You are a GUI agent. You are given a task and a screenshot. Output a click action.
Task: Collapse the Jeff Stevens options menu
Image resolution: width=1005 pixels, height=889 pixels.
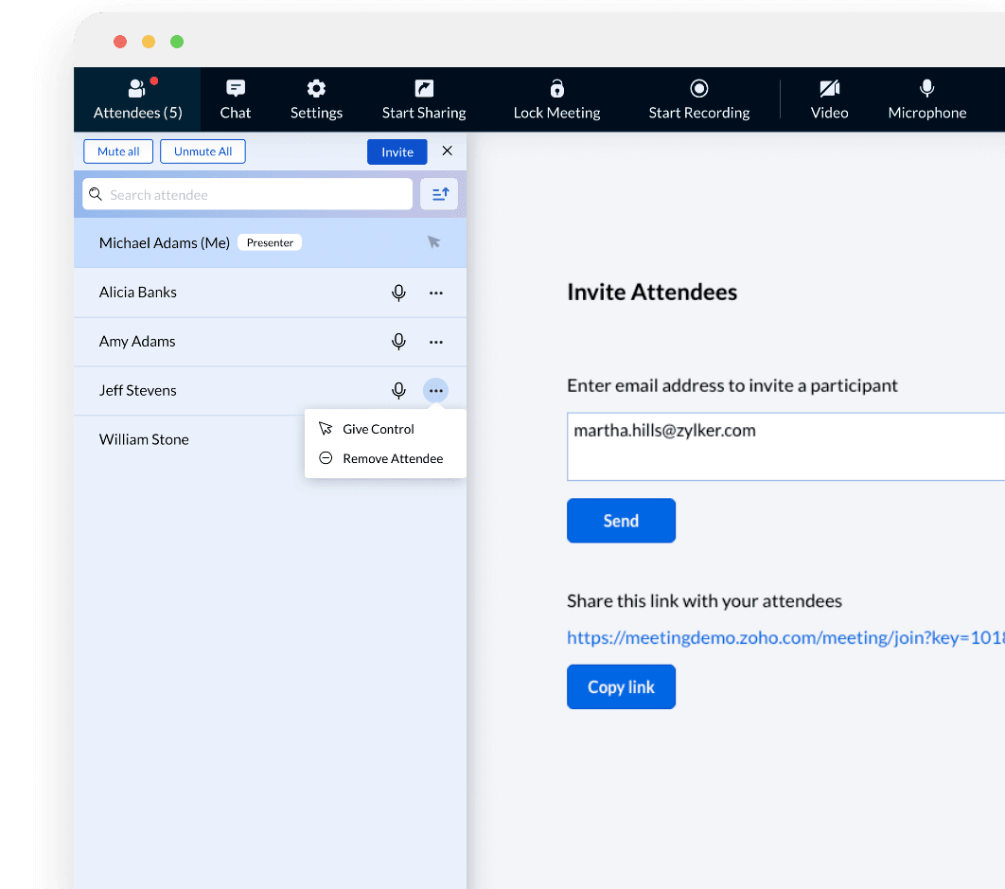[x=436, y=391]
